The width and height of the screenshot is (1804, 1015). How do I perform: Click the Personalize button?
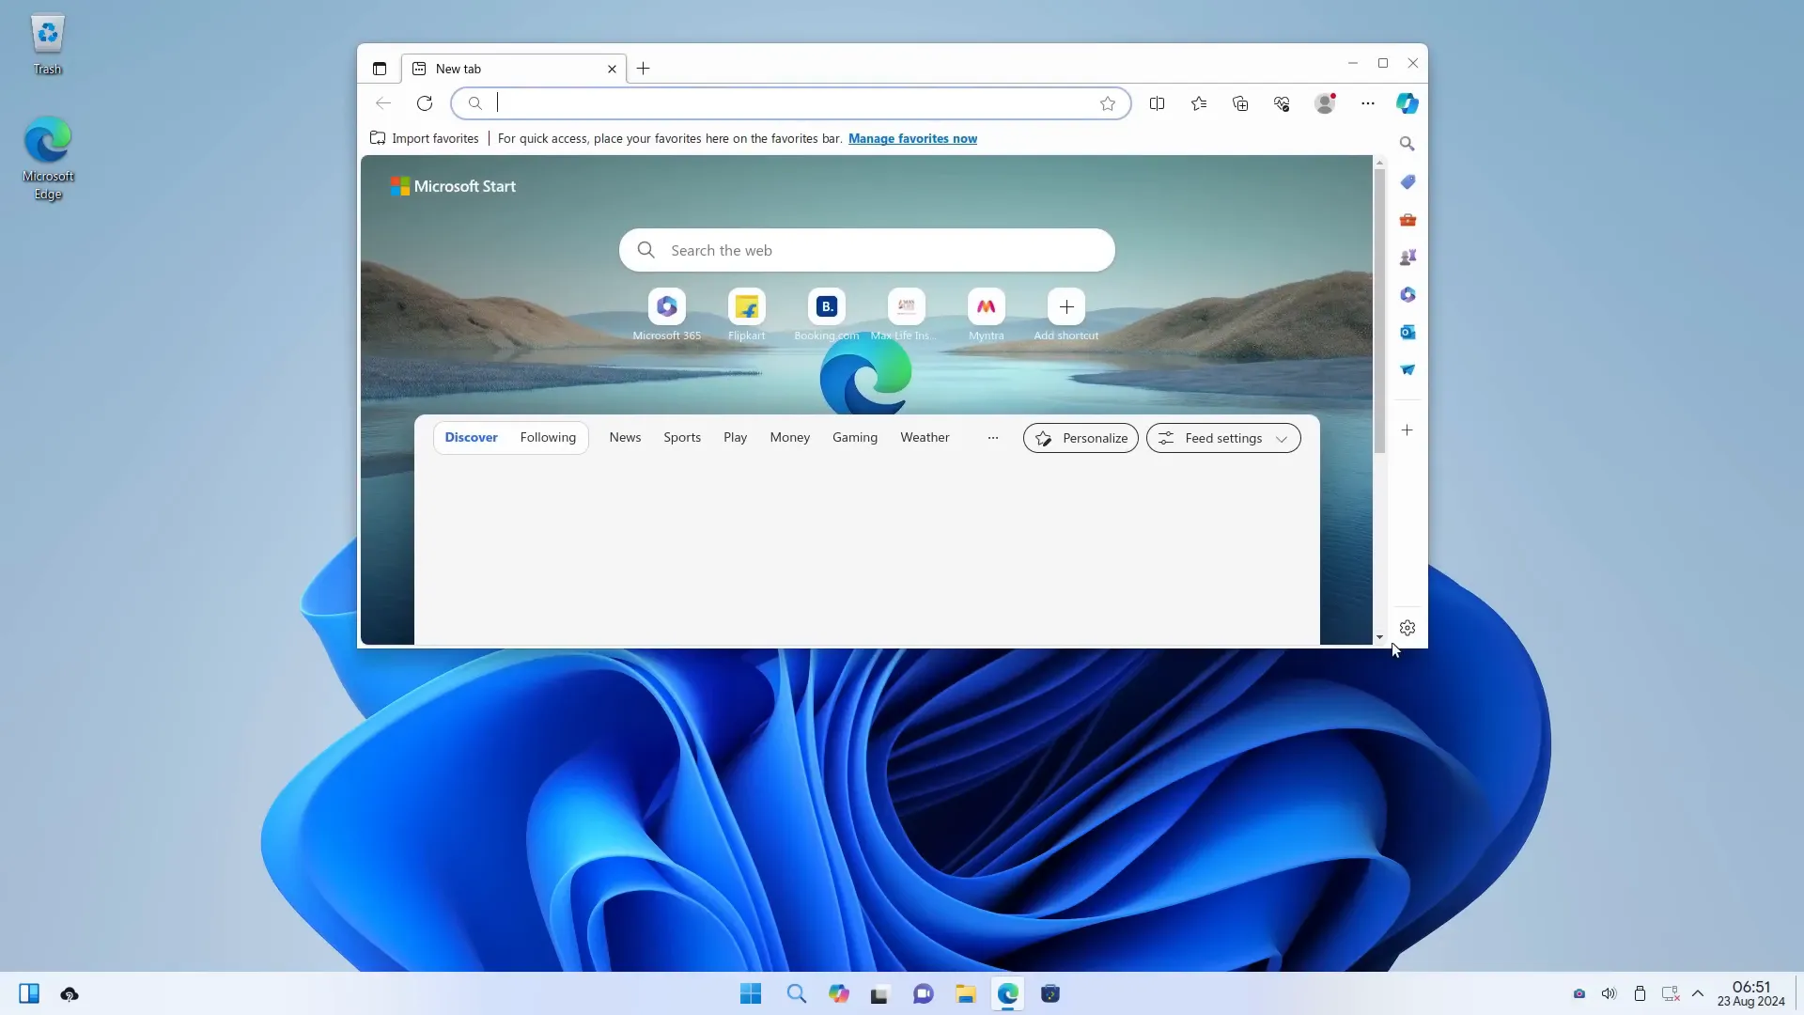tap(1081, 438)
